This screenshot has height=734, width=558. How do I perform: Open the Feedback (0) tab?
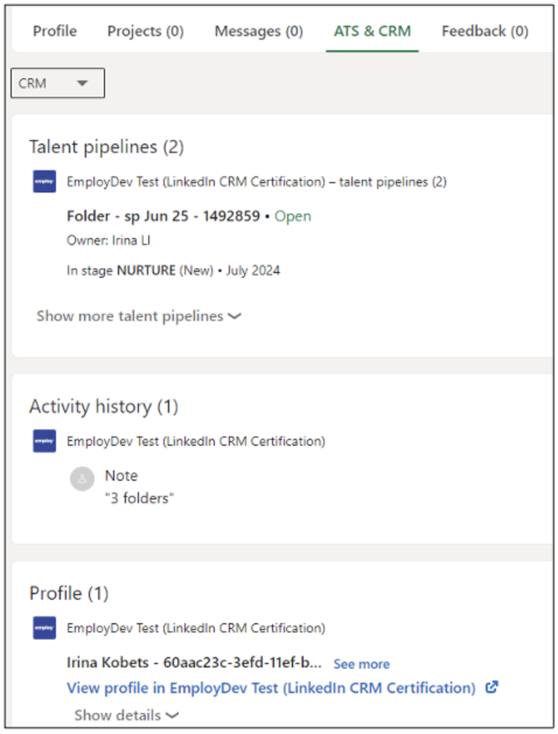tap(485, 31)
